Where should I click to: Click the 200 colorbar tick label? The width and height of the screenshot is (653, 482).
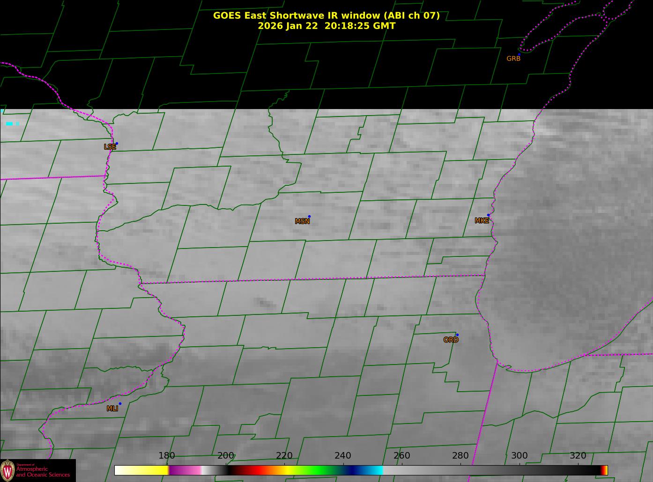226,456
